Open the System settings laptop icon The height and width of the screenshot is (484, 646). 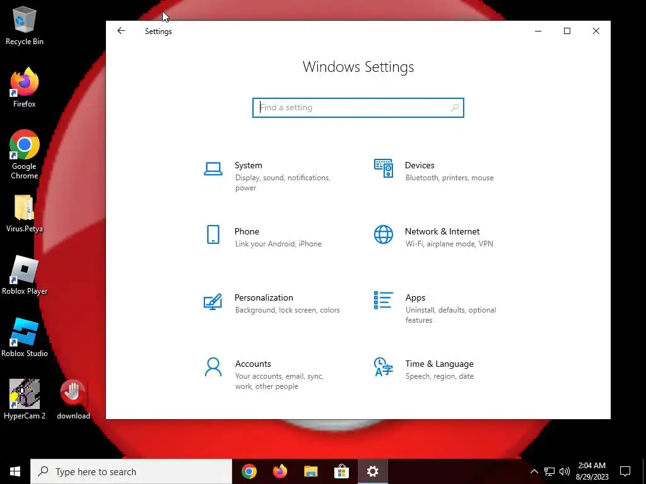pos(213,169)
